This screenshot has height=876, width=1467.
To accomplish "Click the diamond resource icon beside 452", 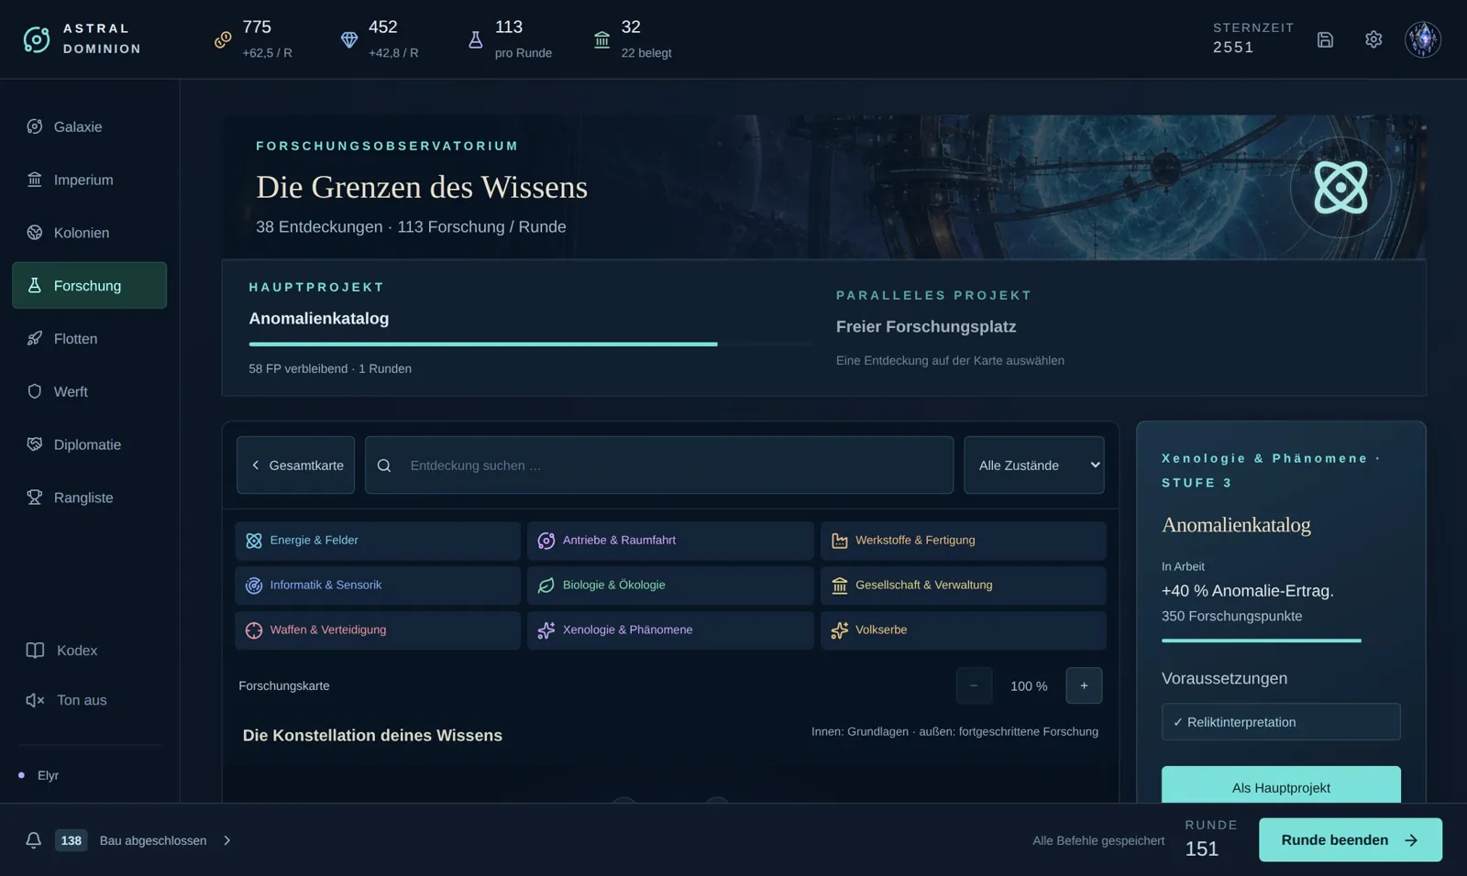I will [x=349, y=39].
